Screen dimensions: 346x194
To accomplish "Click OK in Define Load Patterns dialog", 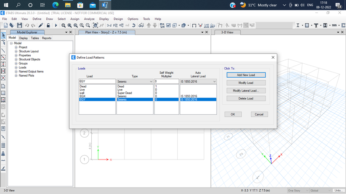I will pyautogui.click(x=233, y=114).
